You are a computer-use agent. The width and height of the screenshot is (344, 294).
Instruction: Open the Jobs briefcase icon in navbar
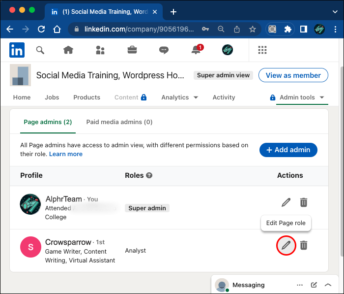tap(132, 50)
